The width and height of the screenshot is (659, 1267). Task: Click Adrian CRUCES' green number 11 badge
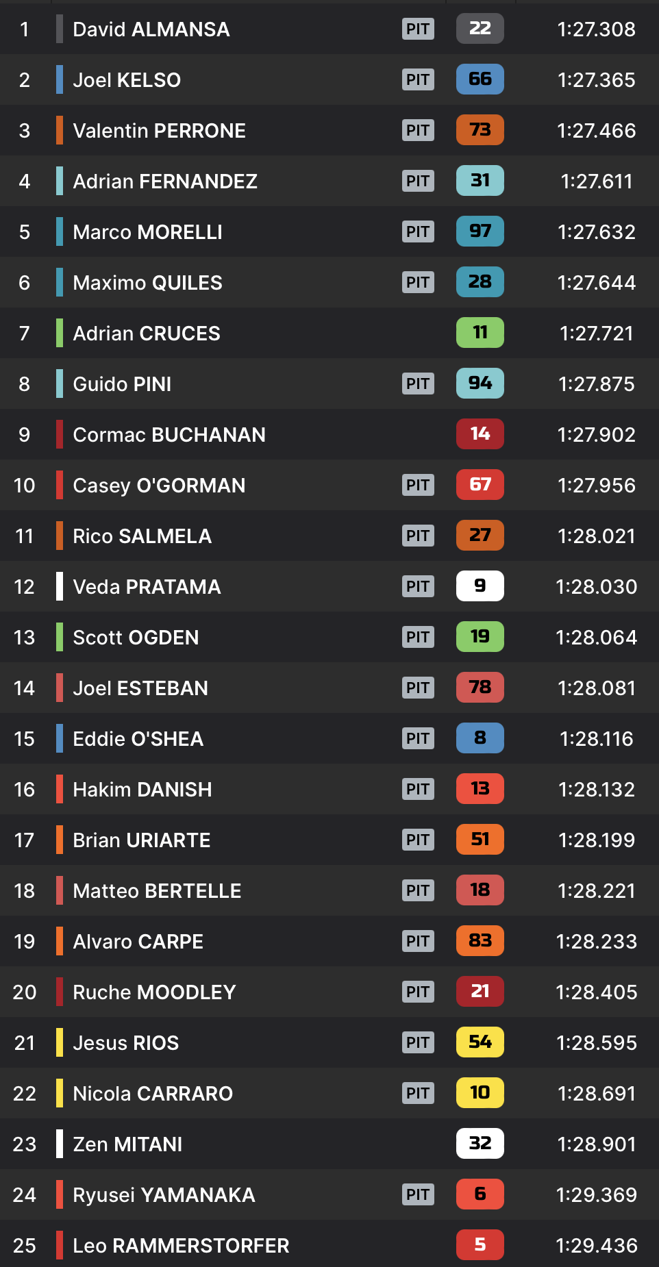[x=480, y=333]
